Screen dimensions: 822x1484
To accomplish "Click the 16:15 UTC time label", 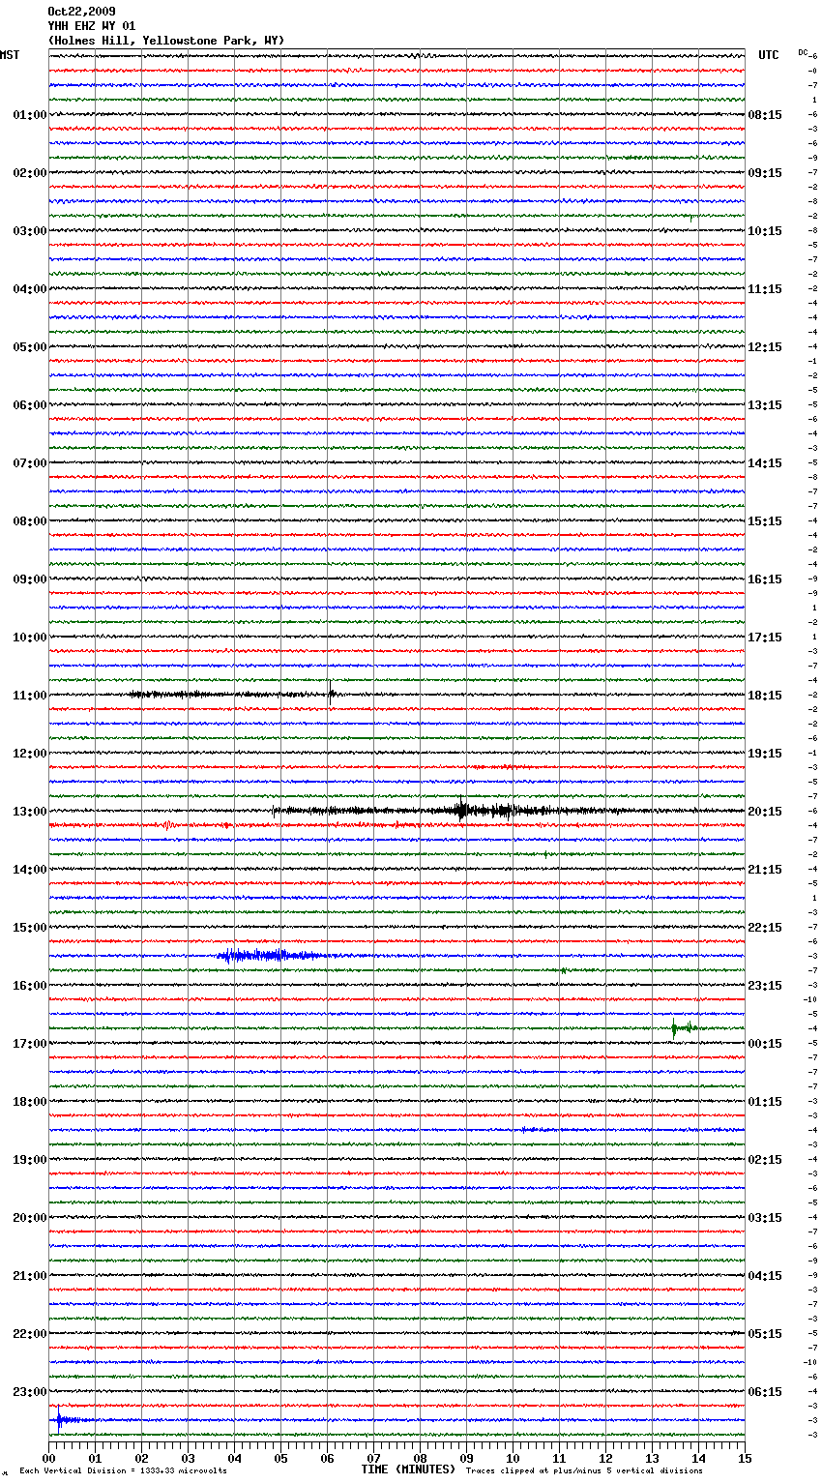I will point(765,579).
